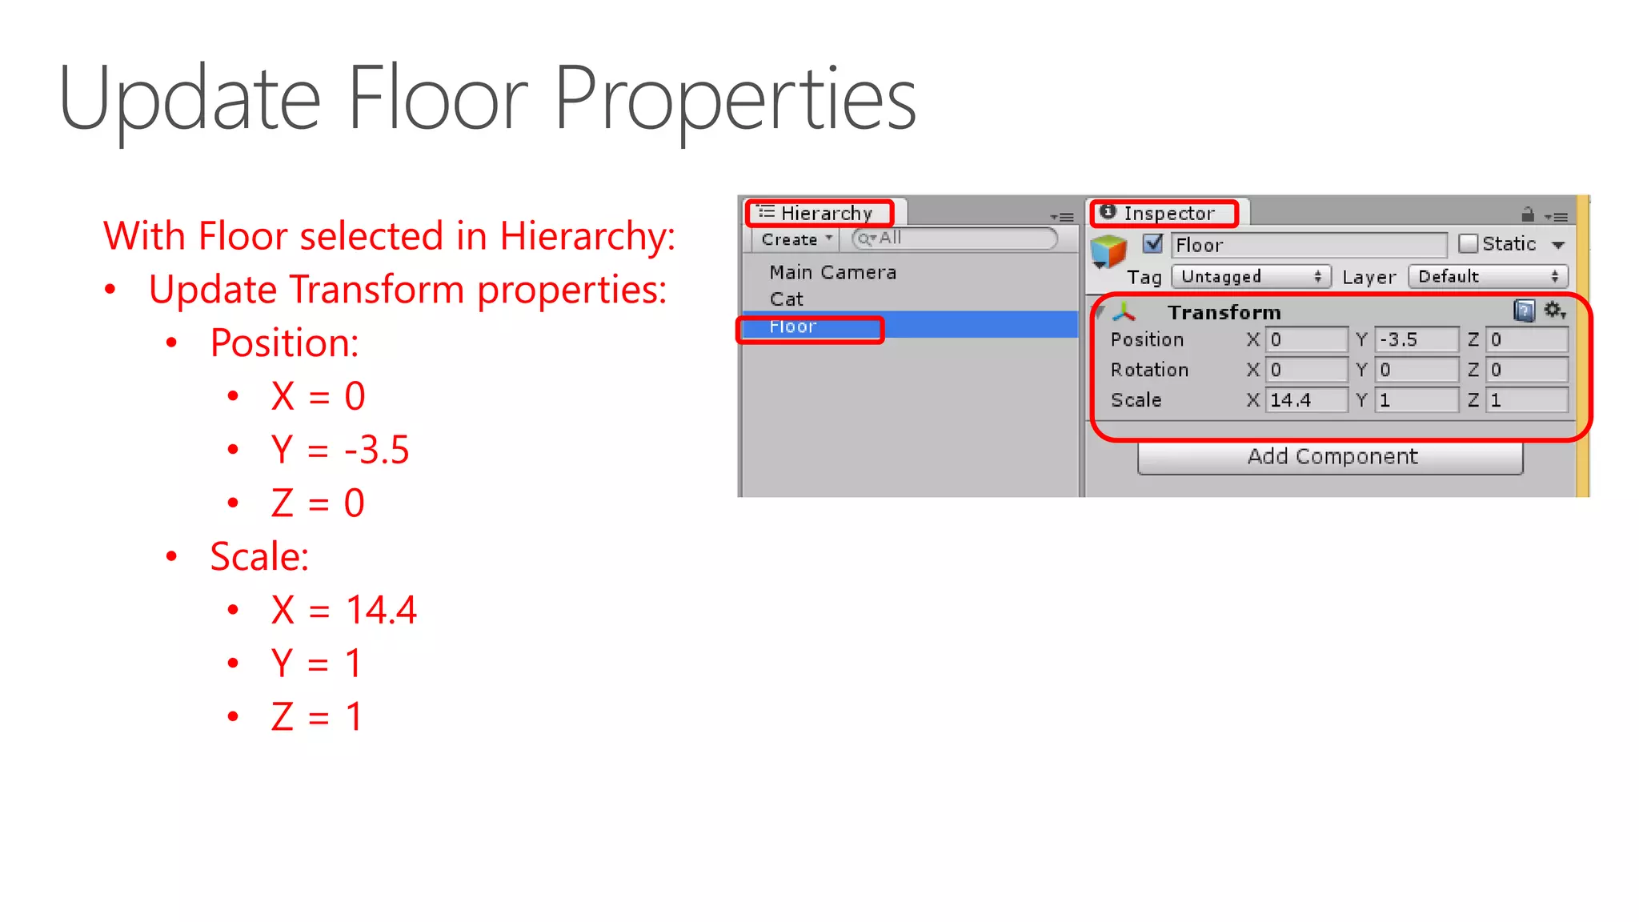
Task: Click the Hierarchy search field
Action: (955, 239)
